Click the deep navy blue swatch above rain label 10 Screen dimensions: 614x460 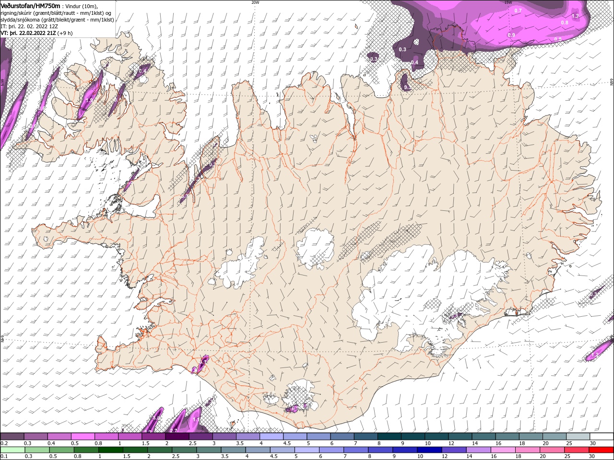tap(429, 450)
